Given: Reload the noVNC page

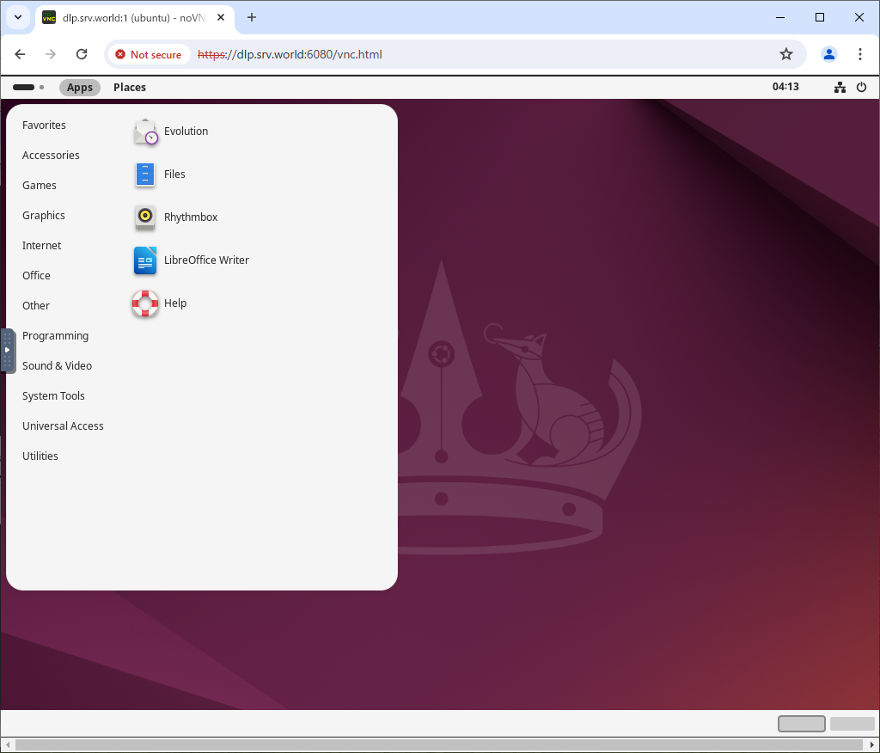Looking at the screenshot, I should click(82, 54).
